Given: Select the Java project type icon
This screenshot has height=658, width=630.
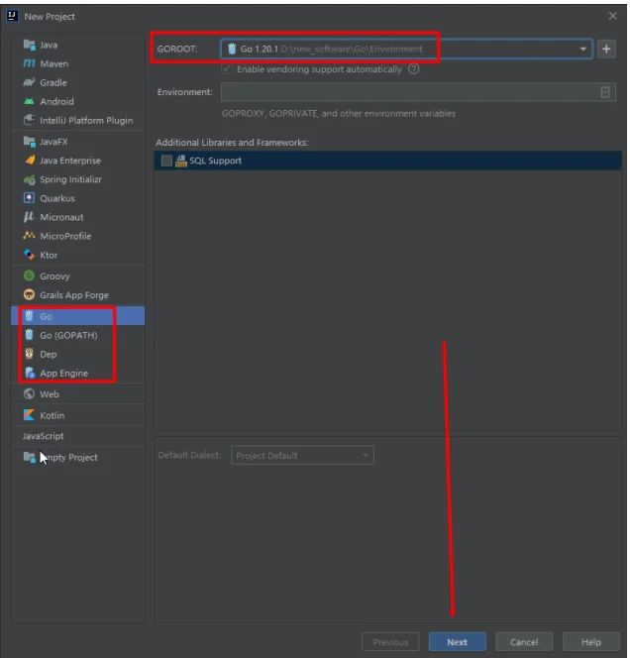Looking at the screenshot, I should (30, 45).
